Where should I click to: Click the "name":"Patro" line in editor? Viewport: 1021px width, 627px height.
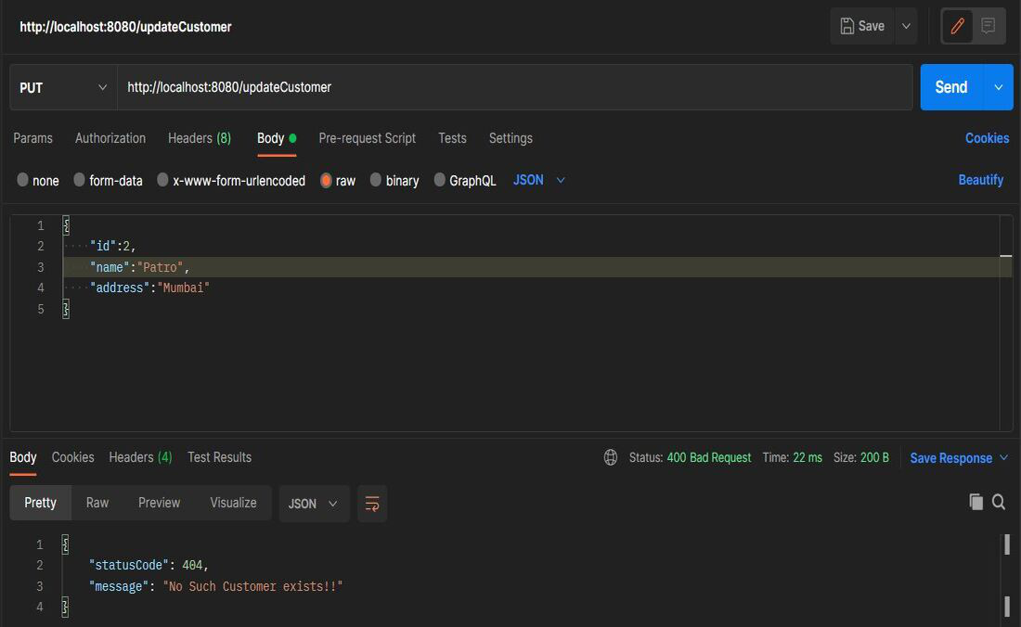pyautogui.click(x=139, y=267)
